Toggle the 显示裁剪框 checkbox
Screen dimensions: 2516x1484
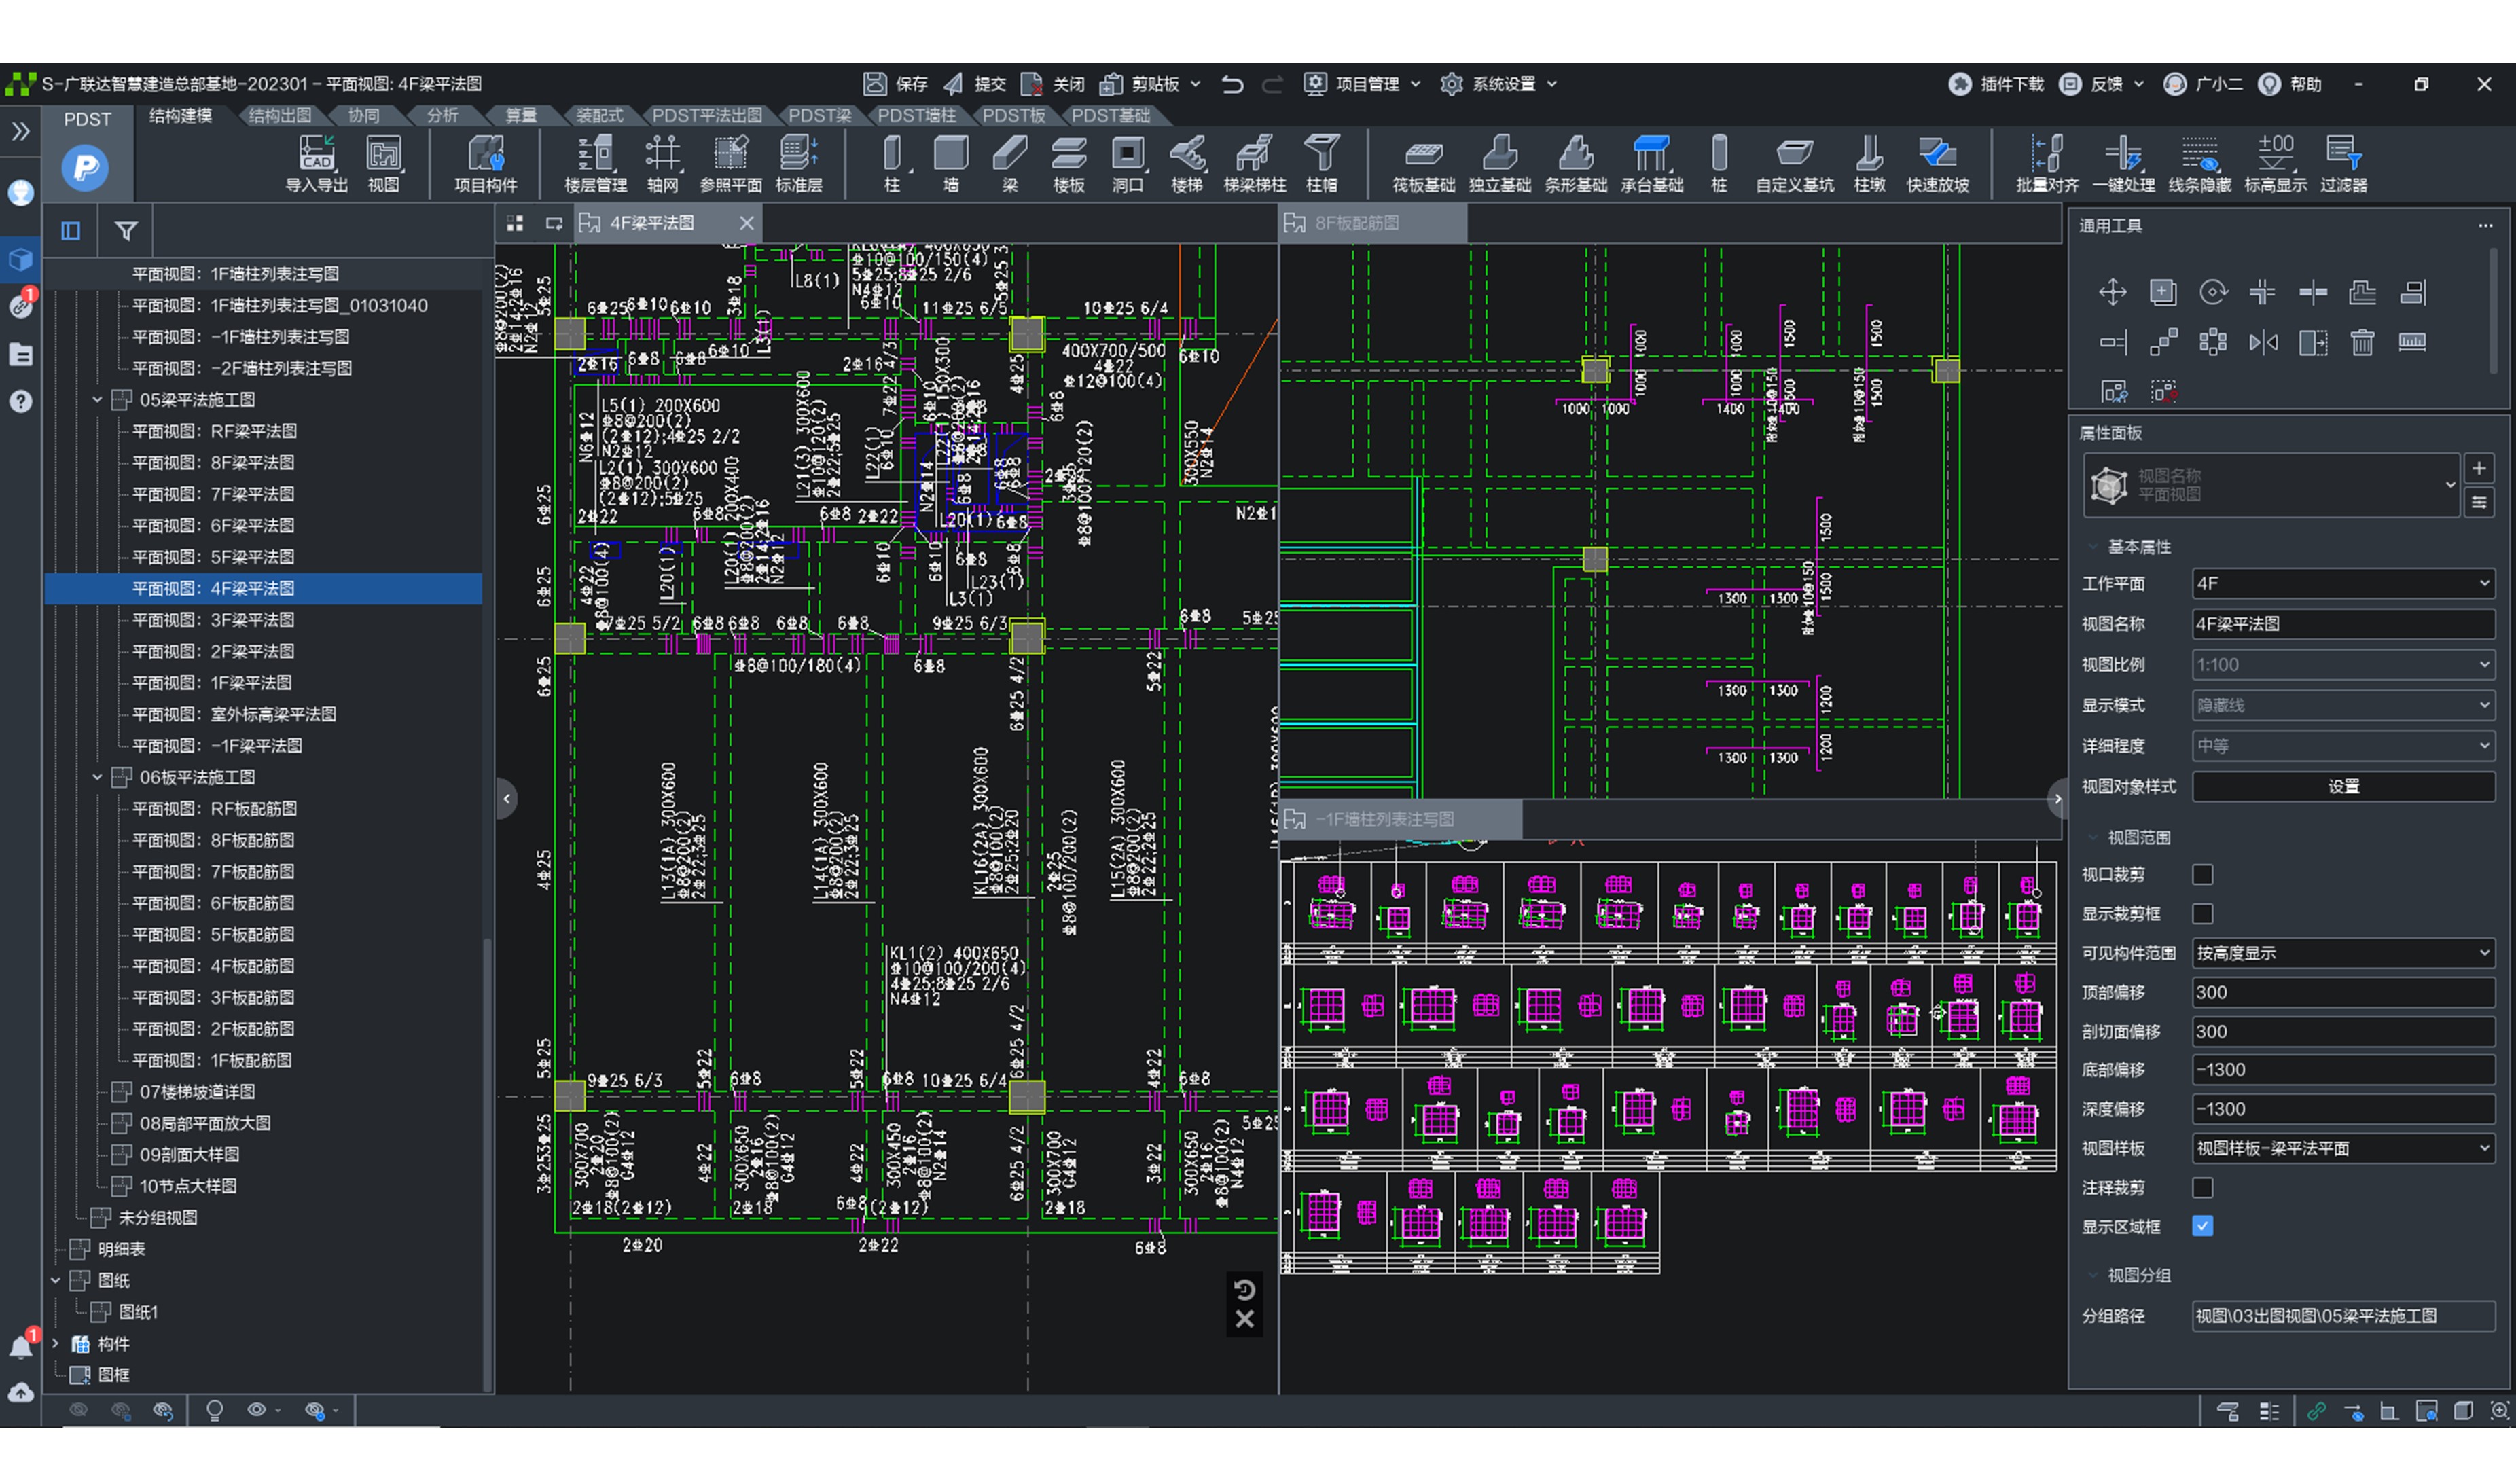[x=2202, y=914]
